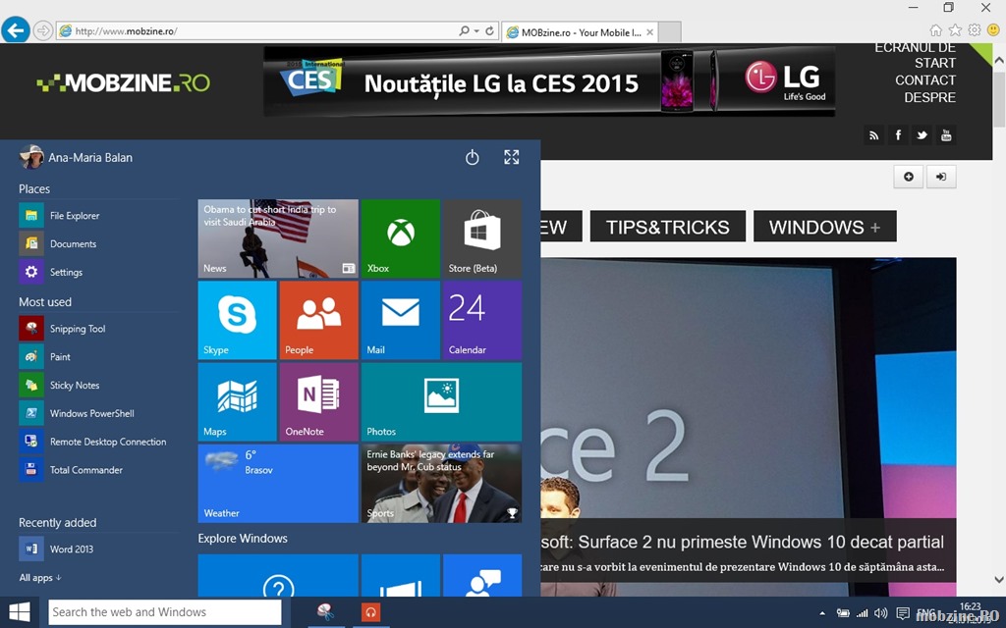
Task: Open Documents from Places
Action: pos(98,244)
